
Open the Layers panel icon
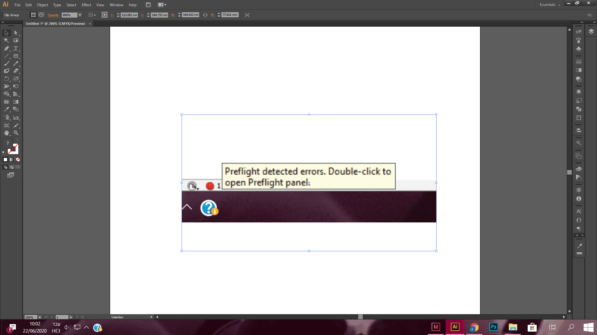591,32
